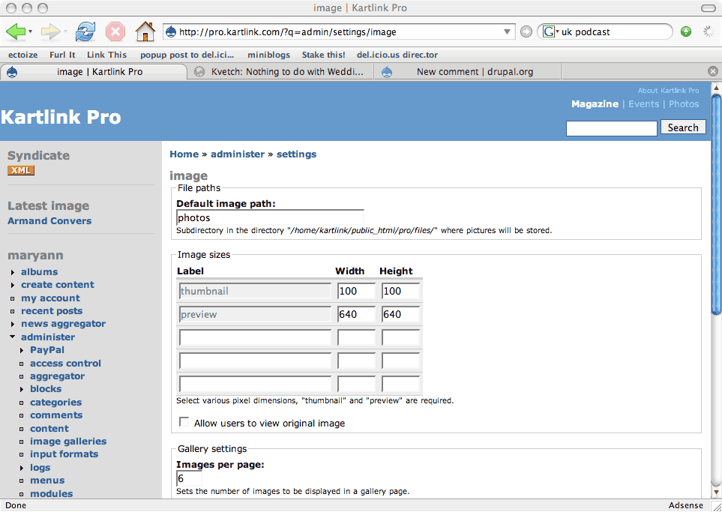Click the Stop loading icon
722x512 pixels.
click(x=115, y=31)
